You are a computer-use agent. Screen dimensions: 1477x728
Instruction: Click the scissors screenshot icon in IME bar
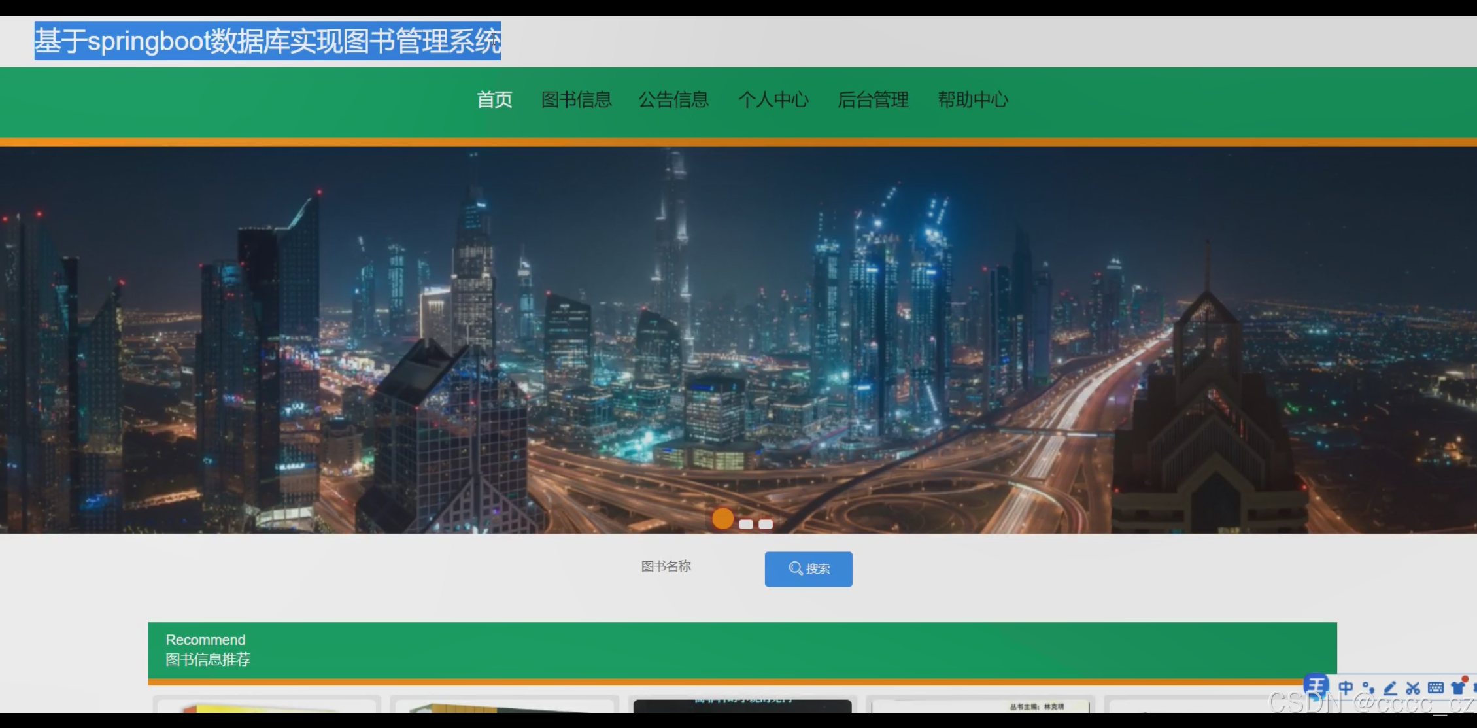click(1413, 687)
